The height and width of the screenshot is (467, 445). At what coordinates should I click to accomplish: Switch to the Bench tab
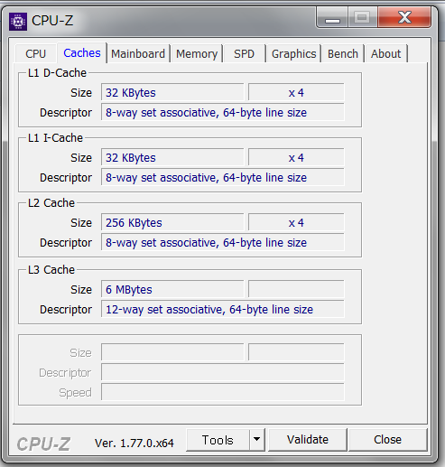(x=343, y=54)
